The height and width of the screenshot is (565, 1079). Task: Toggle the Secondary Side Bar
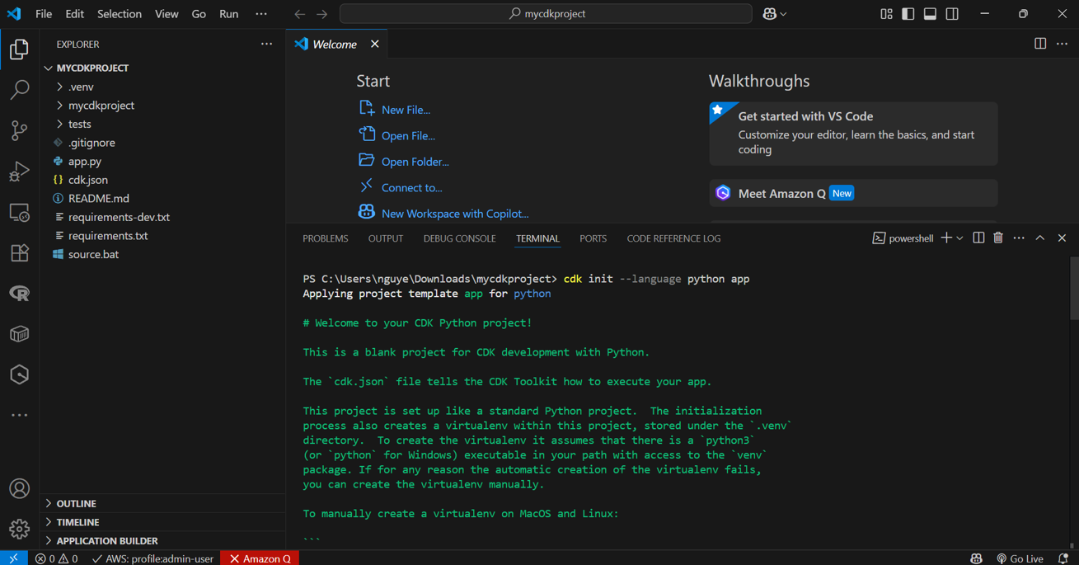(952, 14)
